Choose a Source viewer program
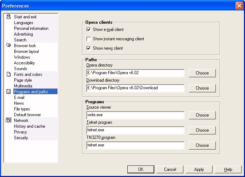 point(202,115)
